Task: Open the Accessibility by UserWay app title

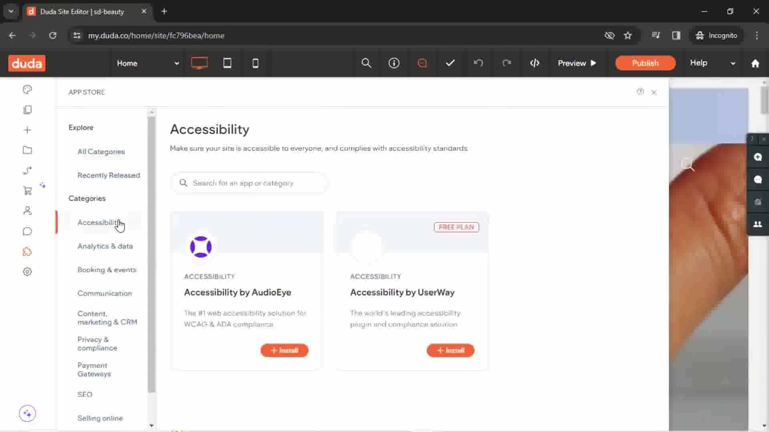Action: click(x=402, y=292)
